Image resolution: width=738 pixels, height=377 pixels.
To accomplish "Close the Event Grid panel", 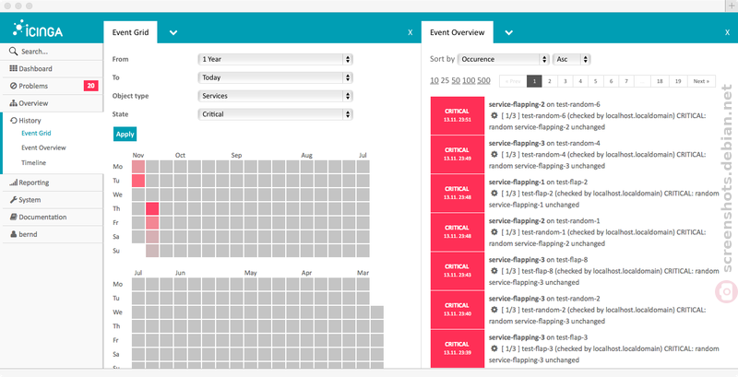I will (410, 32).
